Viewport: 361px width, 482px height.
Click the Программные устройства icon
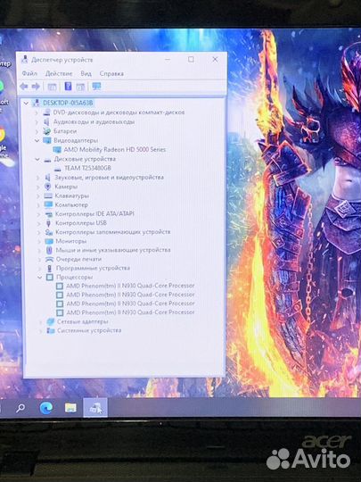pos(49,269)
